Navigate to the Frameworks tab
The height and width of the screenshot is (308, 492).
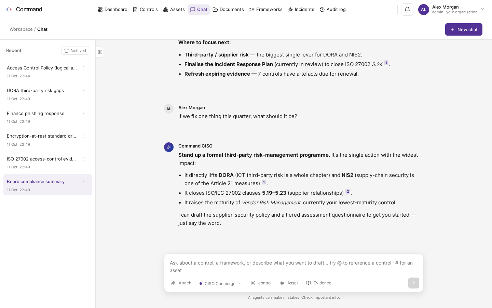coord(266,10)
